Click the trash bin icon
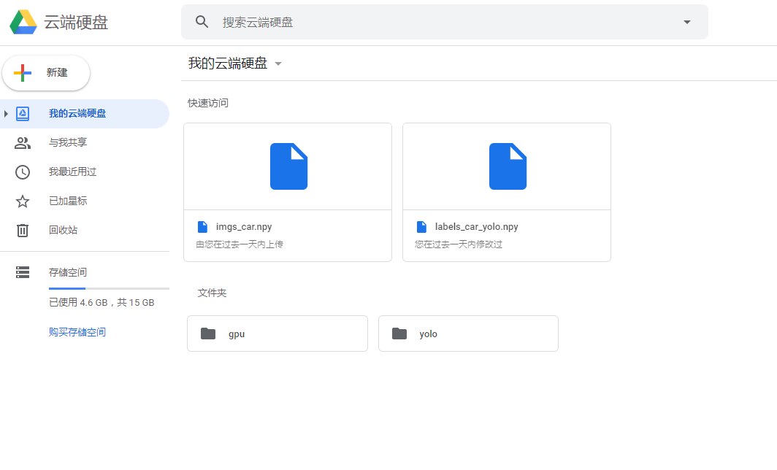Viewport: 777px width, 470px height. 23,231
